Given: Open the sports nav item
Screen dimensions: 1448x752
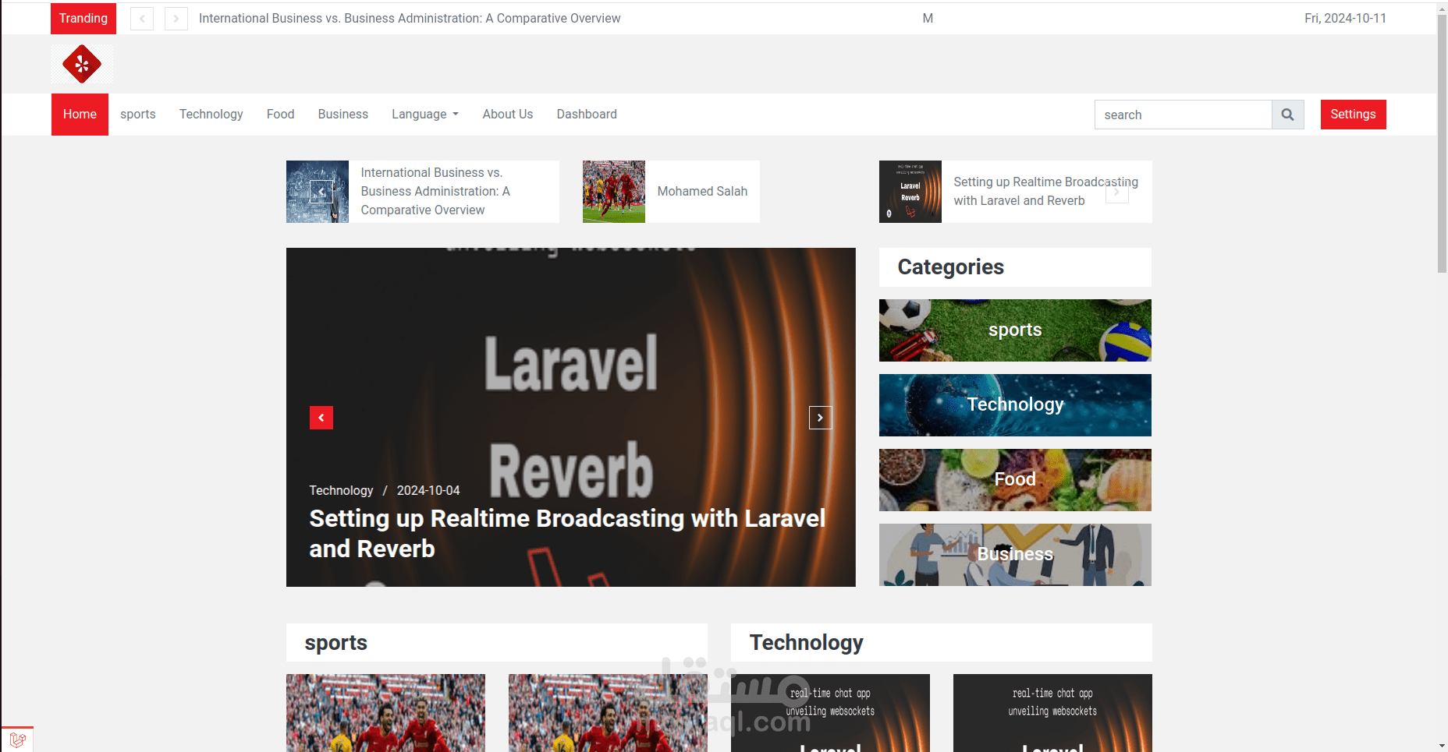Looking at the screenshot, I should point(138,115).
